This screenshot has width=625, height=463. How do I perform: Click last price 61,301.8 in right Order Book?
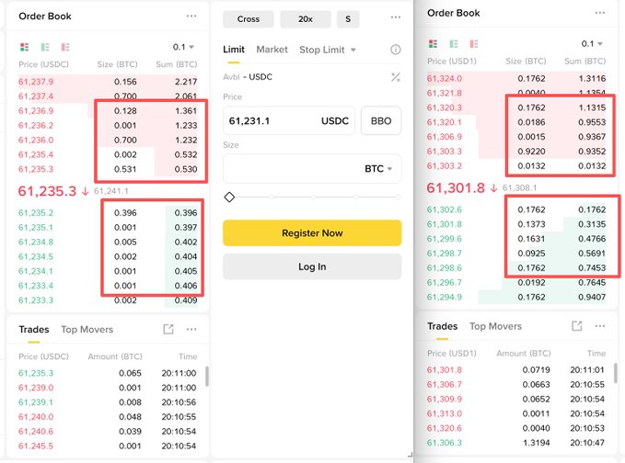coord(456,187)
